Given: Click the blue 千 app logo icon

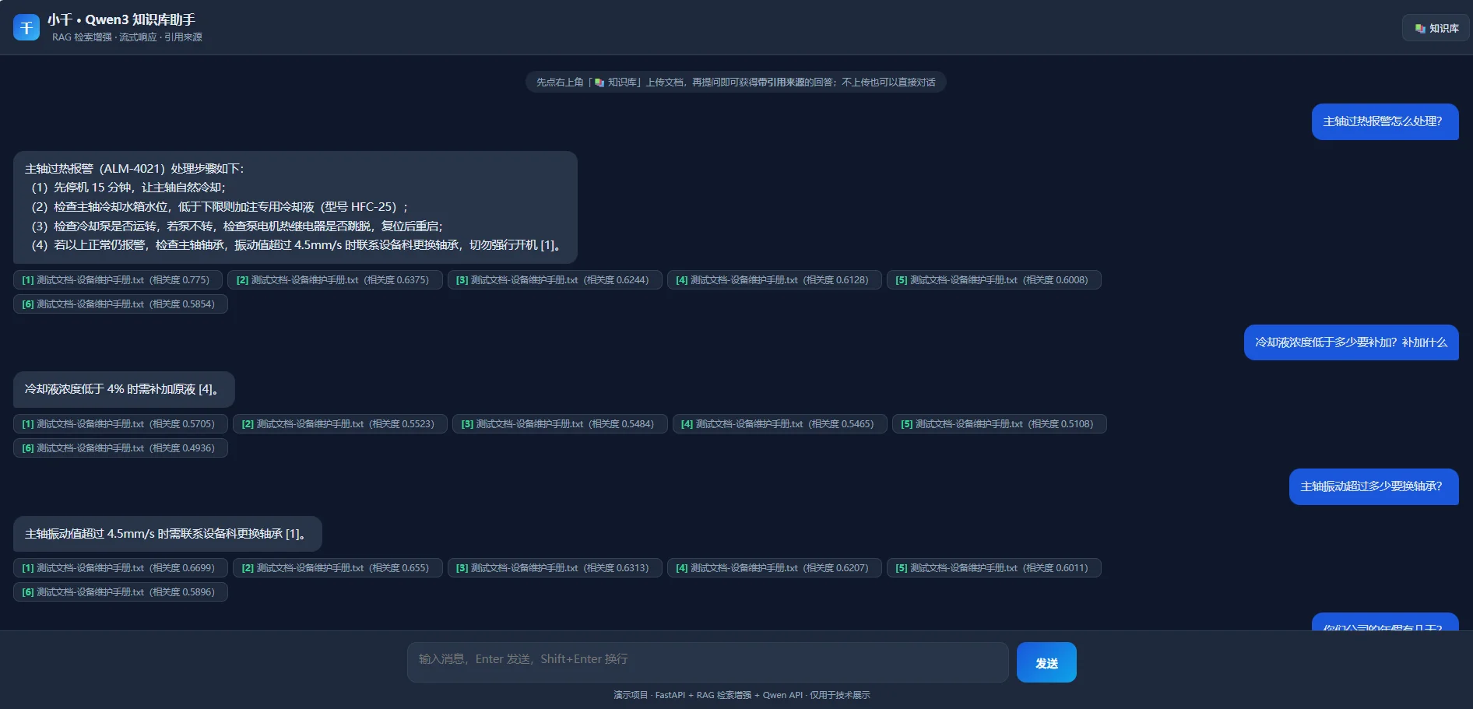Looking at the screenshot, I should point(26,27).
